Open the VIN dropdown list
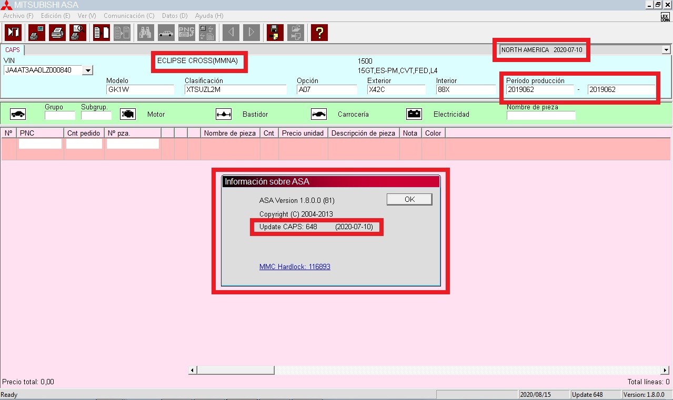The width and height of the screenshot is (673, 400). coord(88,70)
